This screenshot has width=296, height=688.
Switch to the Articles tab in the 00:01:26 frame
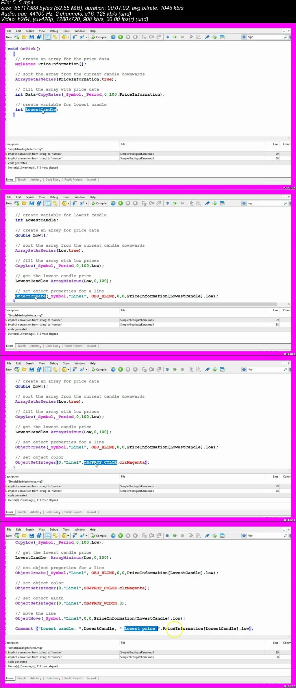tap(36, 180)
